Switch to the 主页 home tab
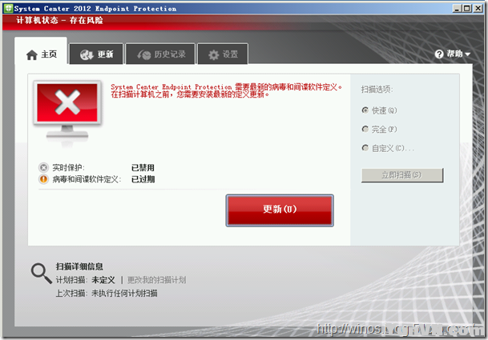 coord(41,51)
